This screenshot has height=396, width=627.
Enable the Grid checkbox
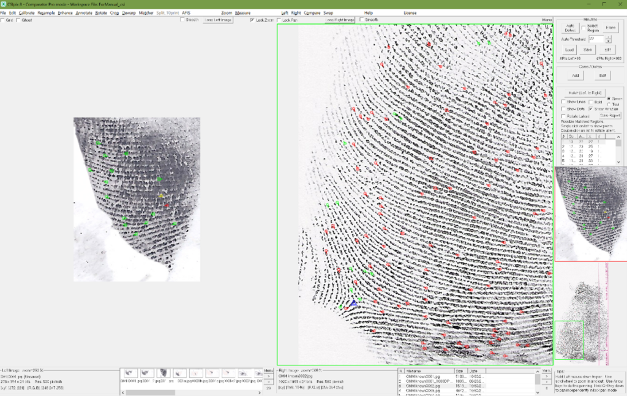point(3,20)
